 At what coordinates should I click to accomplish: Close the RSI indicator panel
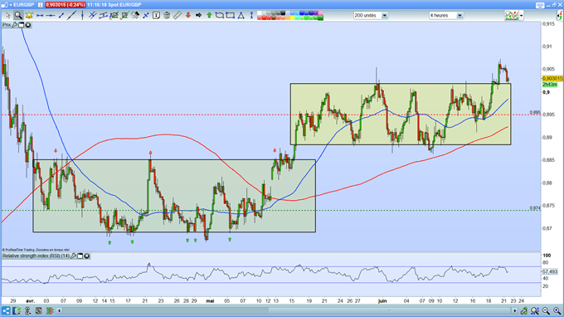(87, 256)
